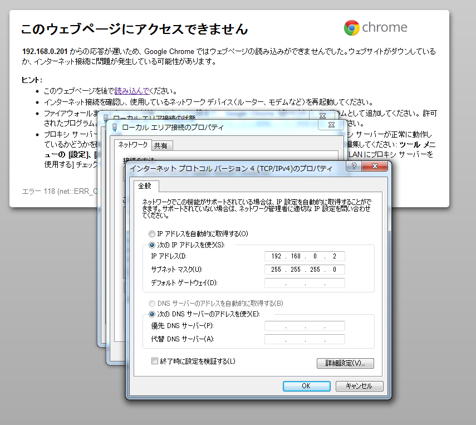The image size is (476, 425).
Task: Click the 読み込んで reload link in Chrome
Action: click(132, 91)
